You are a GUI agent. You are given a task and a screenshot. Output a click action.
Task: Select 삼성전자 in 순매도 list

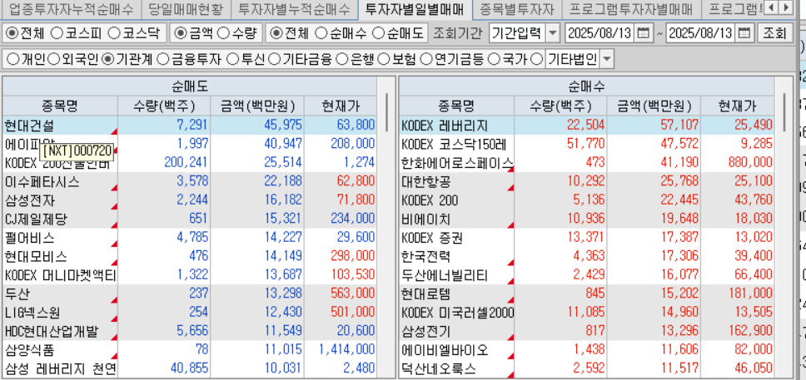click(190, 200)
